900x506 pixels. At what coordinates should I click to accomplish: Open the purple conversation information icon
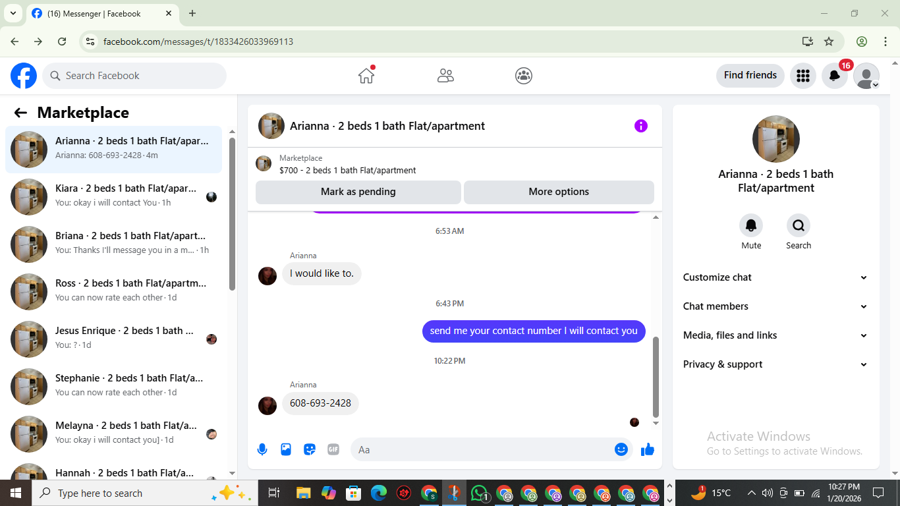click(641, 126)
